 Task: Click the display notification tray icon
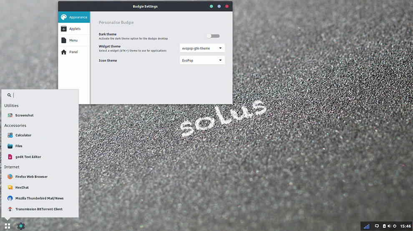coord(377,226)
